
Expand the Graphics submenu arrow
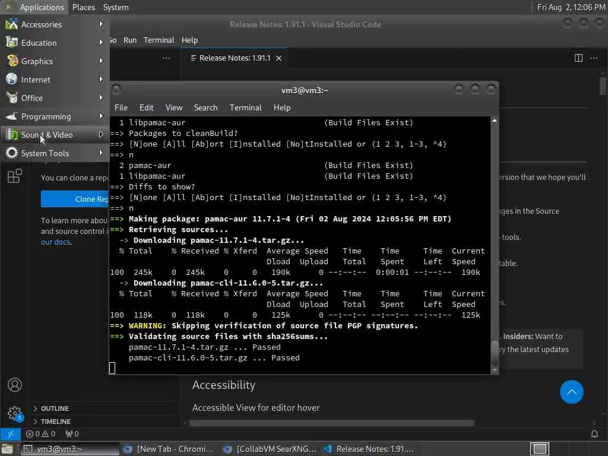[101, 61]
